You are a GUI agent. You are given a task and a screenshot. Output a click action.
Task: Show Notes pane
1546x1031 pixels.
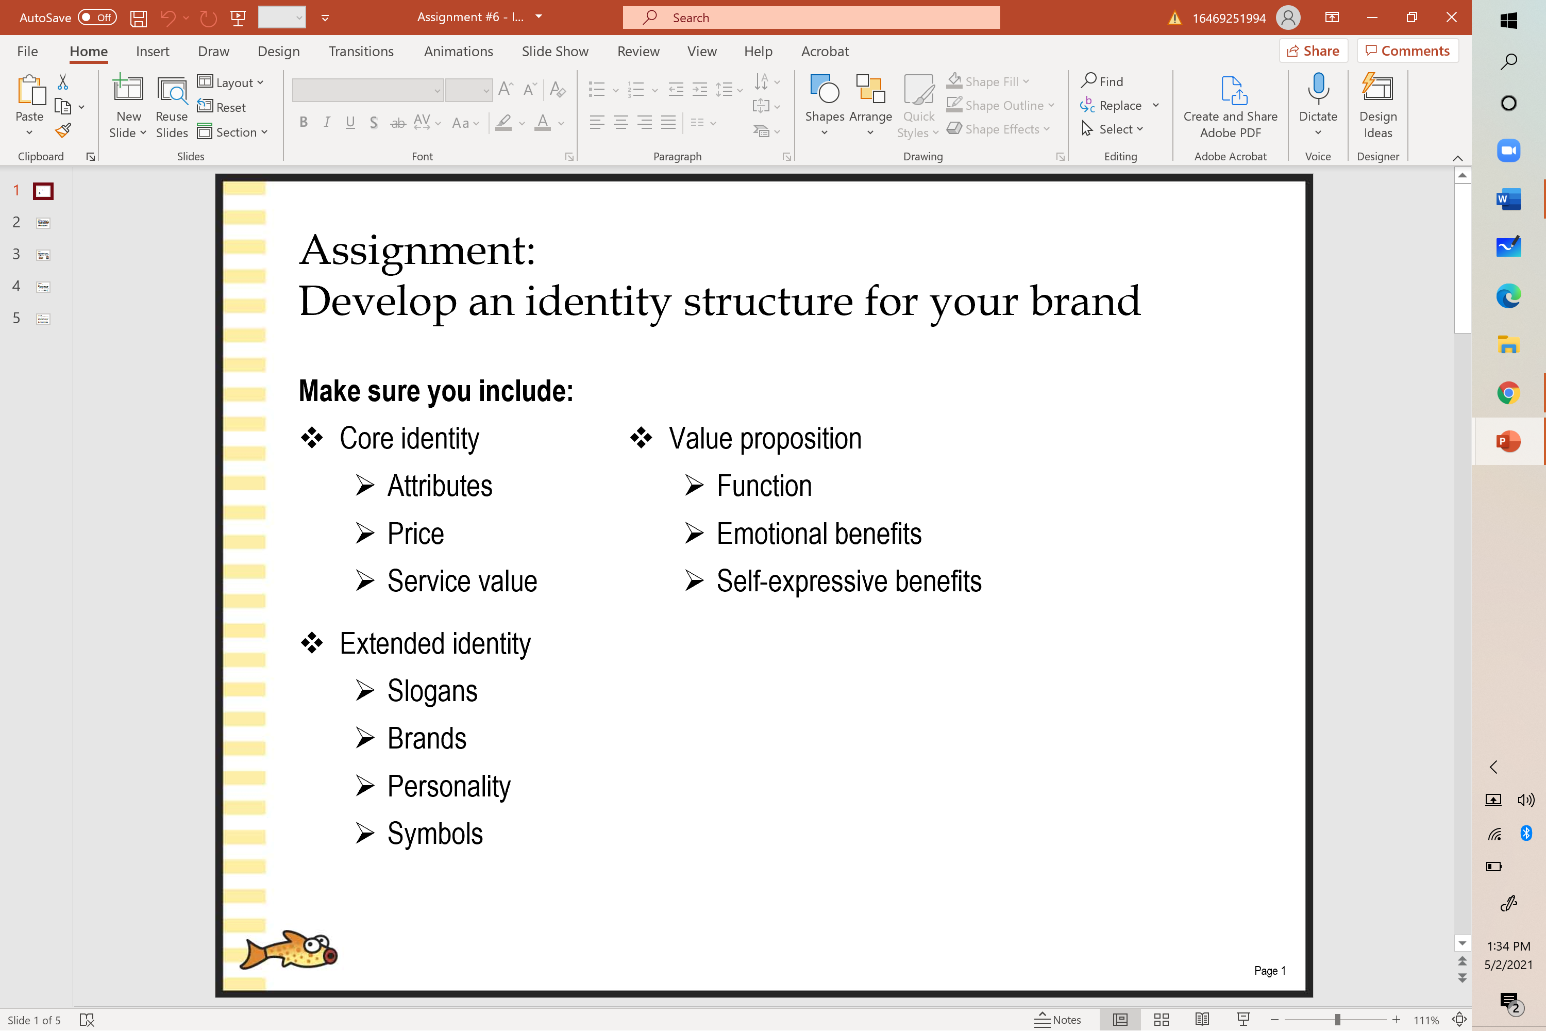(1057, 1020)
